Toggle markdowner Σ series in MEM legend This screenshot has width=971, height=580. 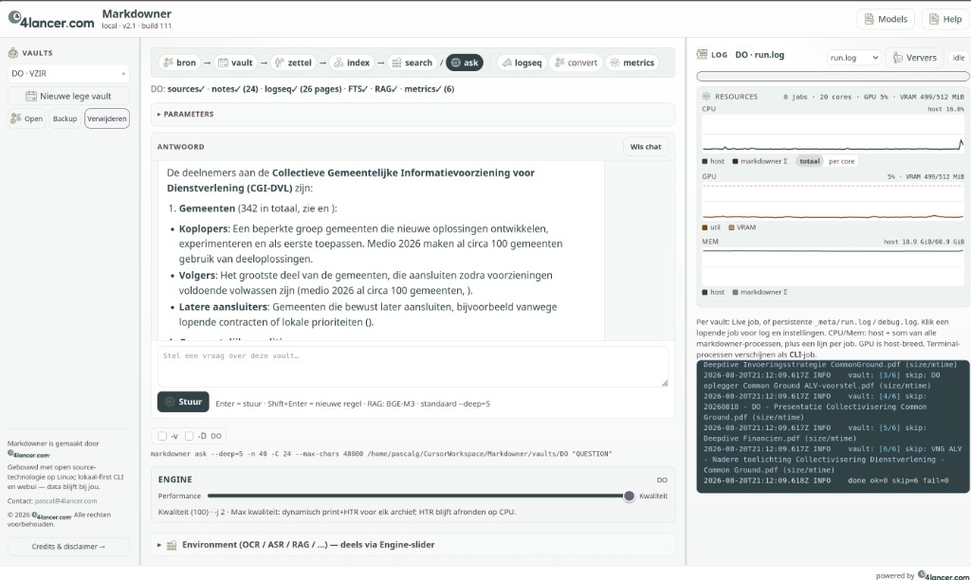pyautogui.click(x=760, y=292)
